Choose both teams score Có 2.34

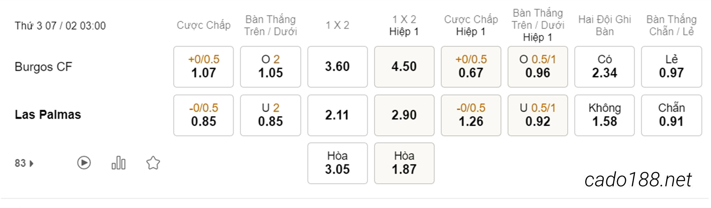pos(605,67)
